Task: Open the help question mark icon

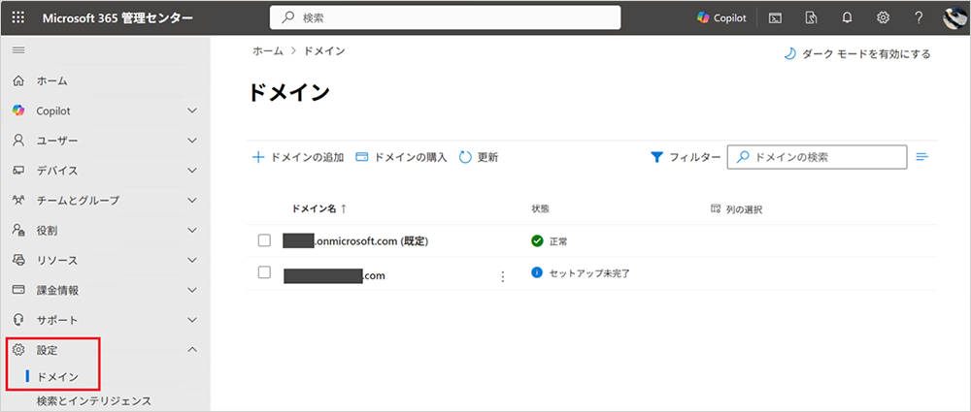Action: click(919, 18)
